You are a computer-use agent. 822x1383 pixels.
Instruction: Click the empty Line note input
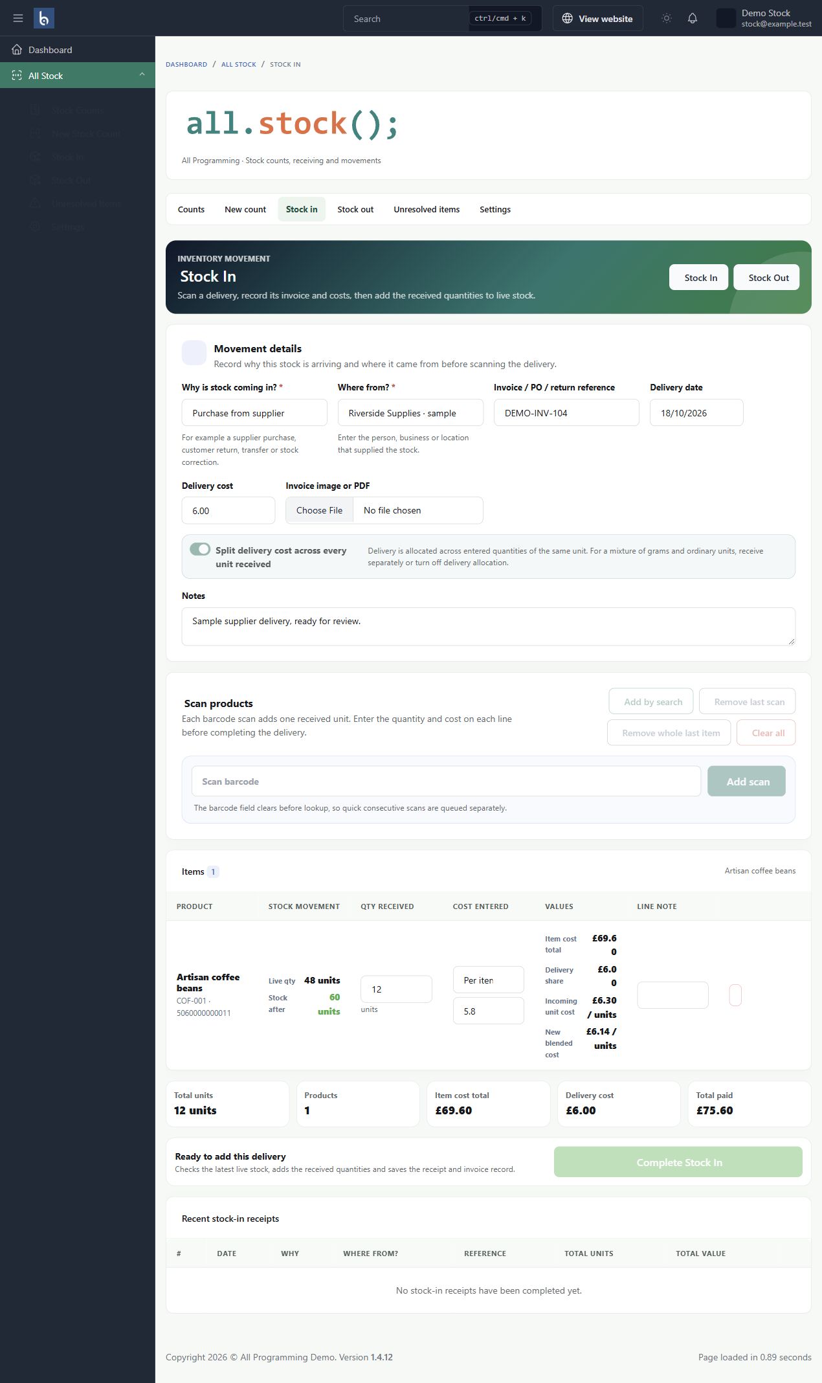(x=672, y=995)
